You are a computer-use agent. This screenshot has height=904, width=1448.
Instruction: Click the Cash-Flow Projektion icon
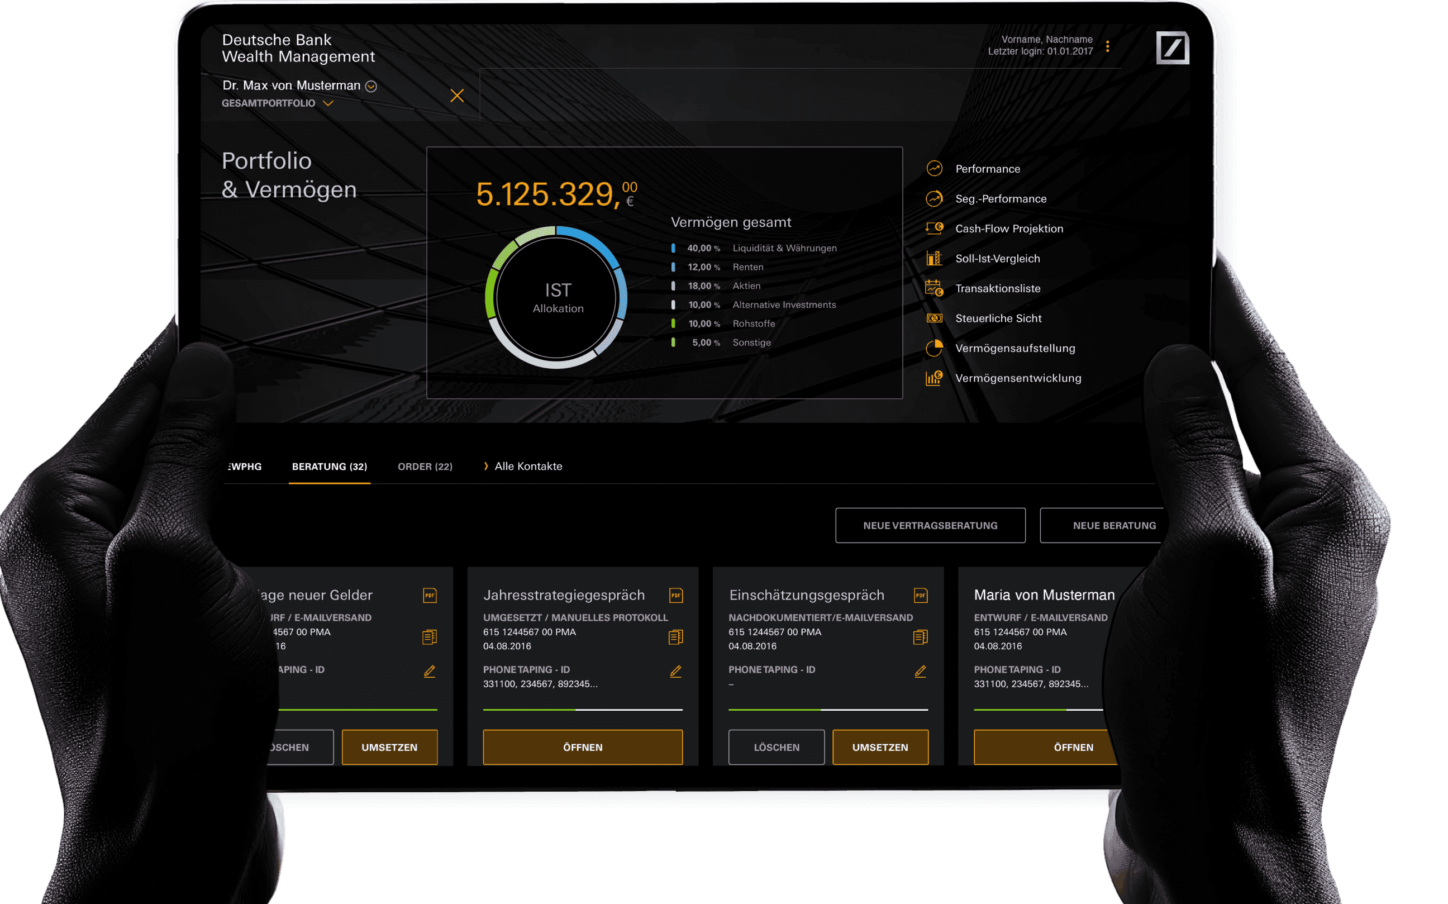point(934,228)
